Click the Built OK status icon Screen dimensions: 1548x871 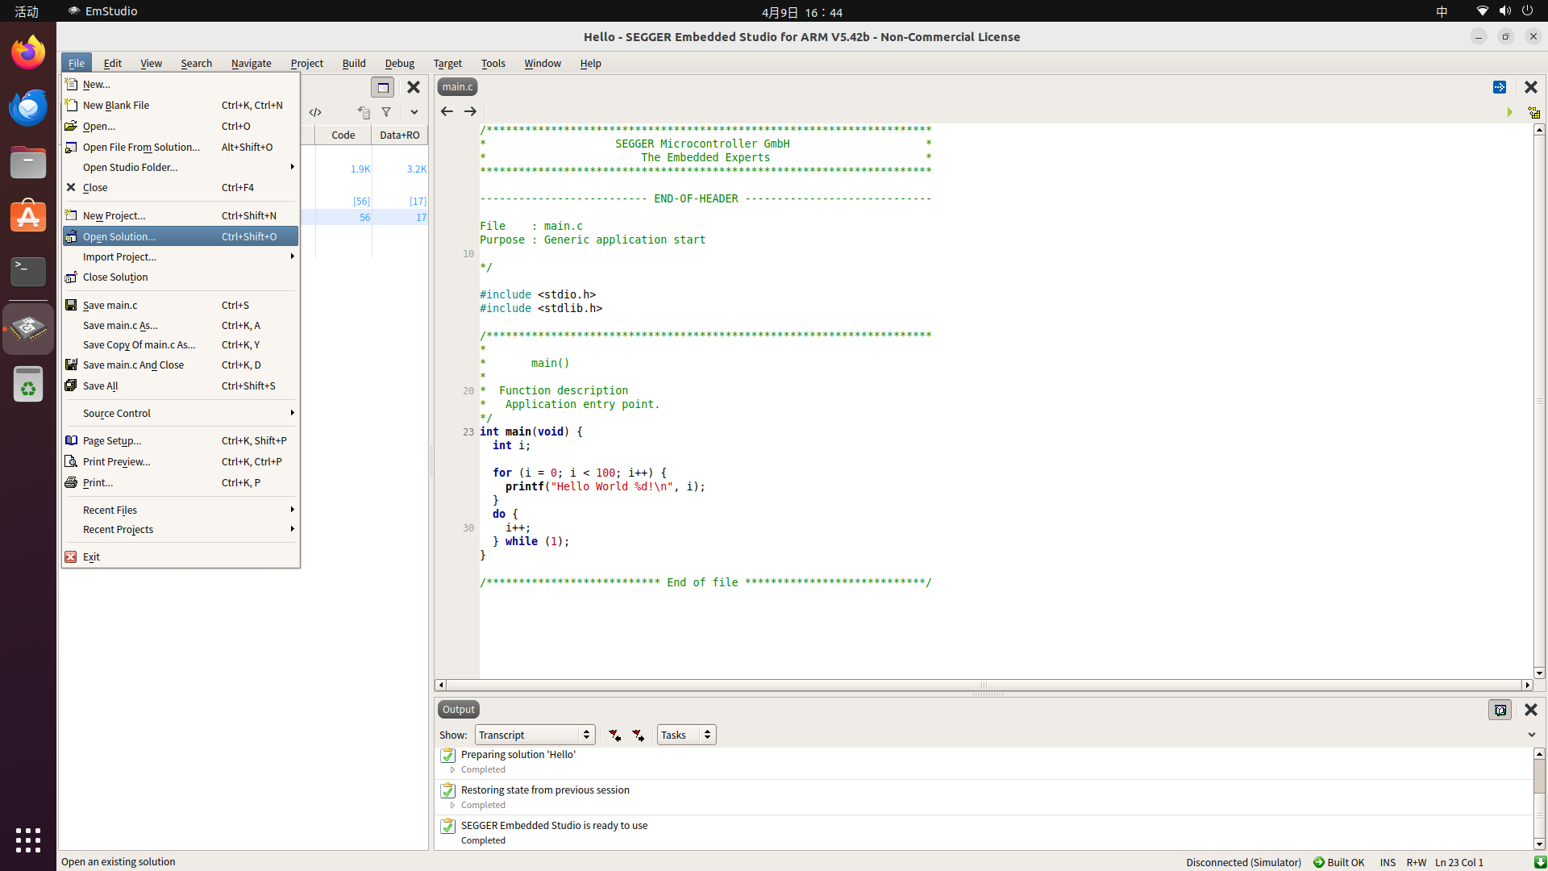pyautogui.click(x=1319, y=862)
